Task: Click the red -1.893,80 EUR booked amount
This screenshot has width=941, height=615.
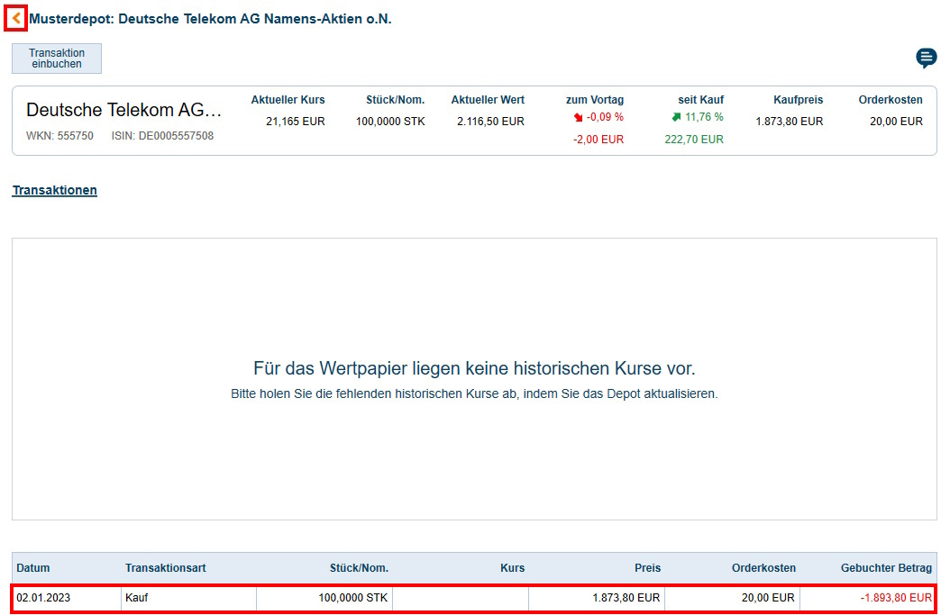Action: (x=896, y=598)
